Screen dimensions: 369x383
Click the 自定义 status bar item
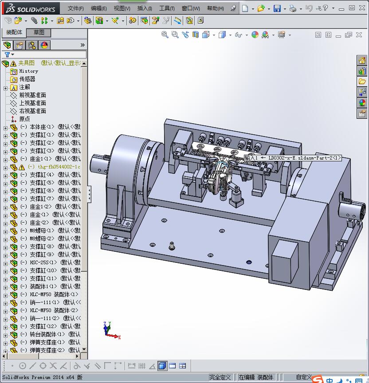304,377
